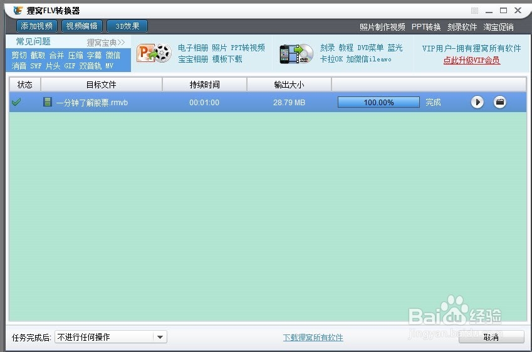Image resolution: width=532 pixels, height=352 pixels.
Task: Open the 模板下载 link
Action: coord(227,59)
